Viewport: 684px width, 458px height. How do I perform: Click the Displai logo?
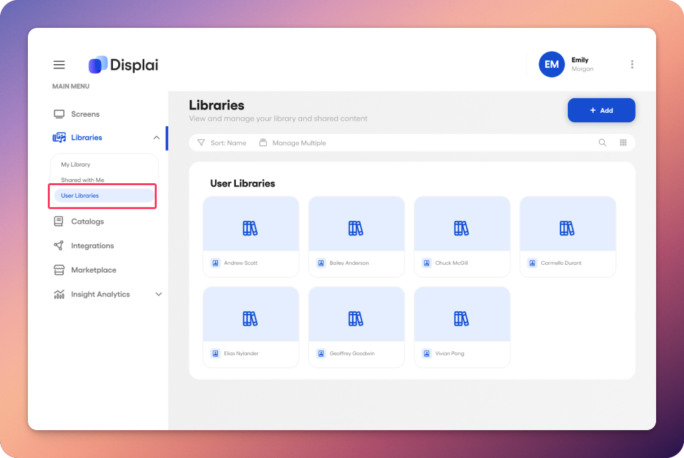point(124,64)
